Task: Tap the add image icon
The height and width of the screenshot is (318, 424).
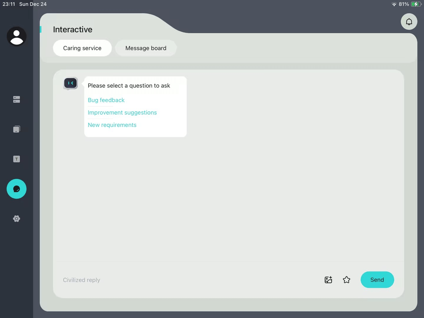Action: [x=328, y=280]
